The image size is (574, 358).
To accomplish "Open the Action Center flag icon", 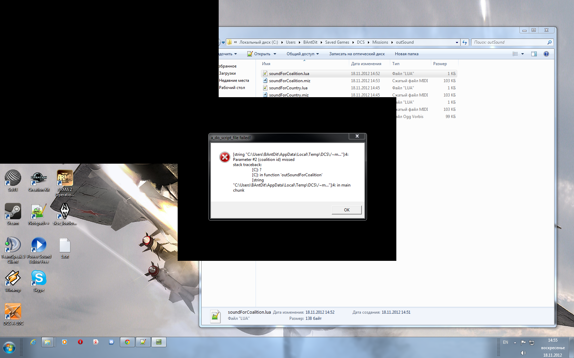I will tap(523, 342).
